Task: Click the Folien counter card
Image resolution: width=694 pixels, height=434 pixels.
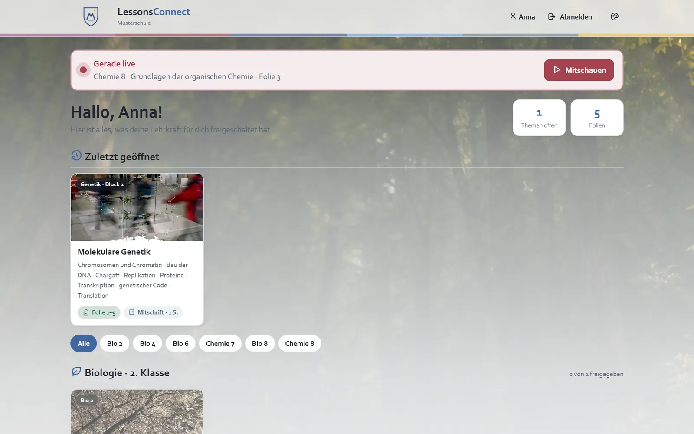Action: click(x=597, y=118)
